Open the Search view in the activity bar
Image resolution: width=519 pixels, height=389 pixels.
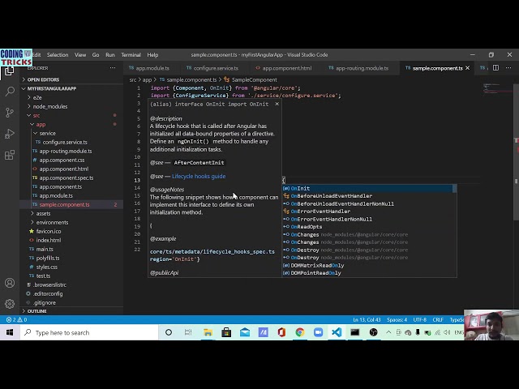[10, 92]
